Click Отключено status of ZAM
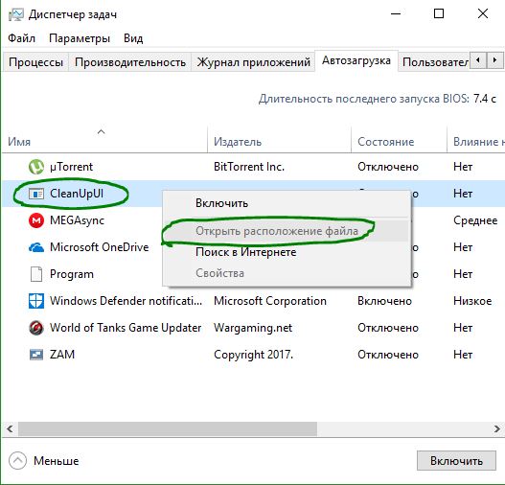 (388, 355)
